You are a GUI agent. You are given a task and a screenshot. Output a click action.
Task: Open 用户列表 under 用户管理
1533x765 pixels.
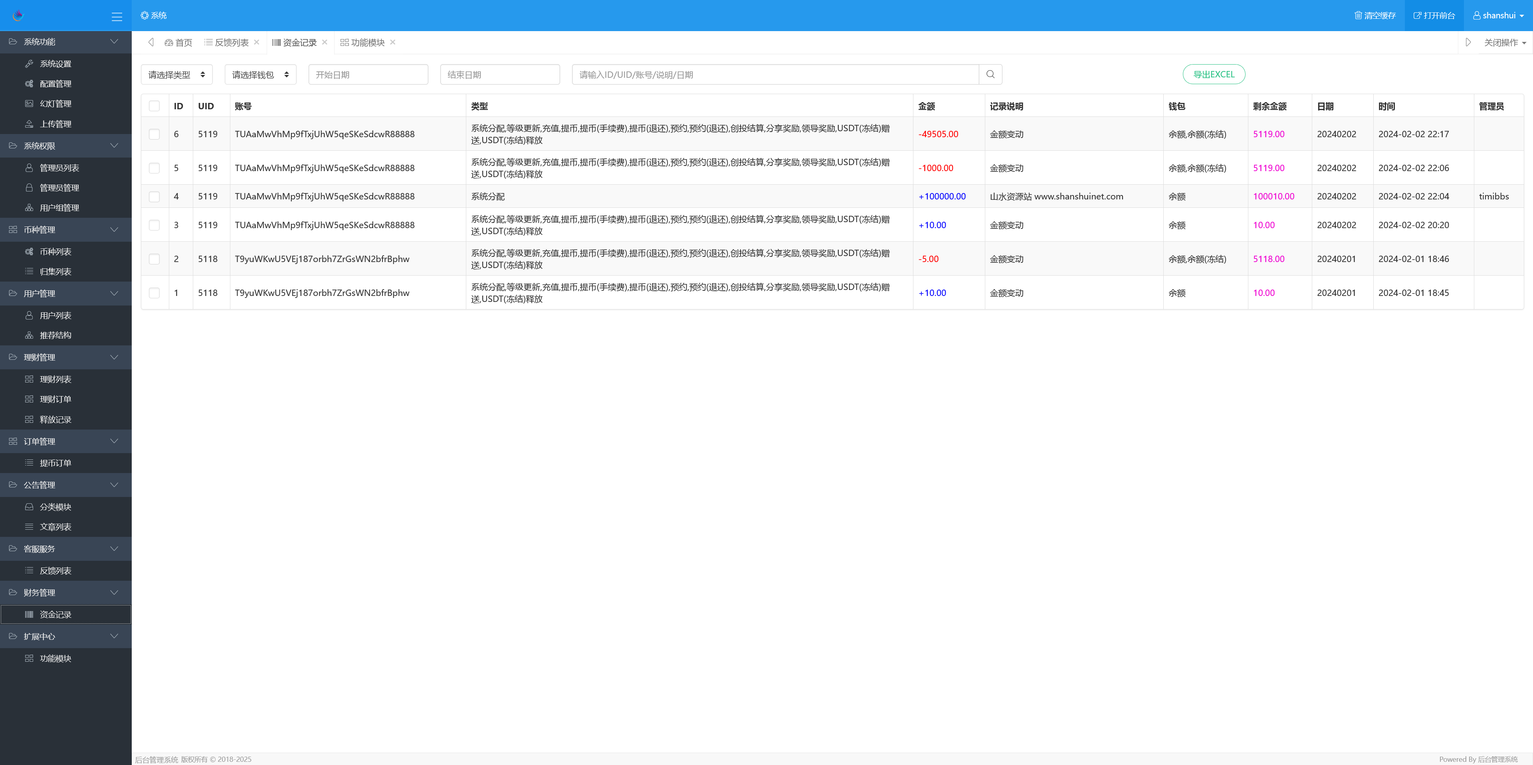[x=57, y=315]
